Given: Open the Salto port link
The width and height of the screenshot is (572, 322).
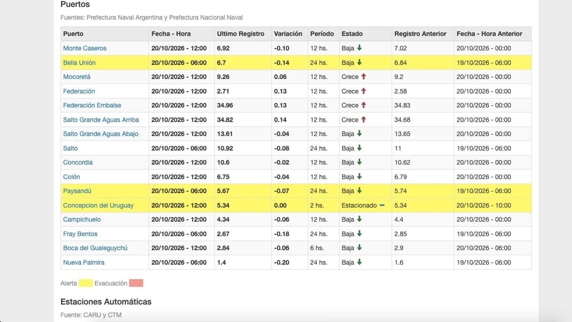Looking at the screenshot, I should click(70, 148).
